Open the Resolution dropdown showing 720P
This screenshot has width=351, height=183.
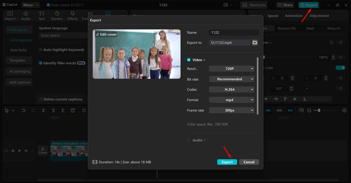232,69
